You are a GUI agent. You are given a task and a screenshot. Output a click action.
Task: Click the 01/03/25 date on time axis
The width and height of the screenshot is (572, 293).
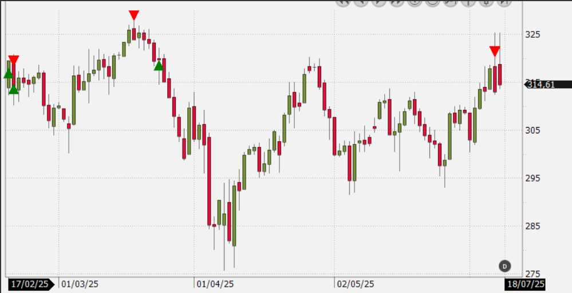(x=80, y=284)
